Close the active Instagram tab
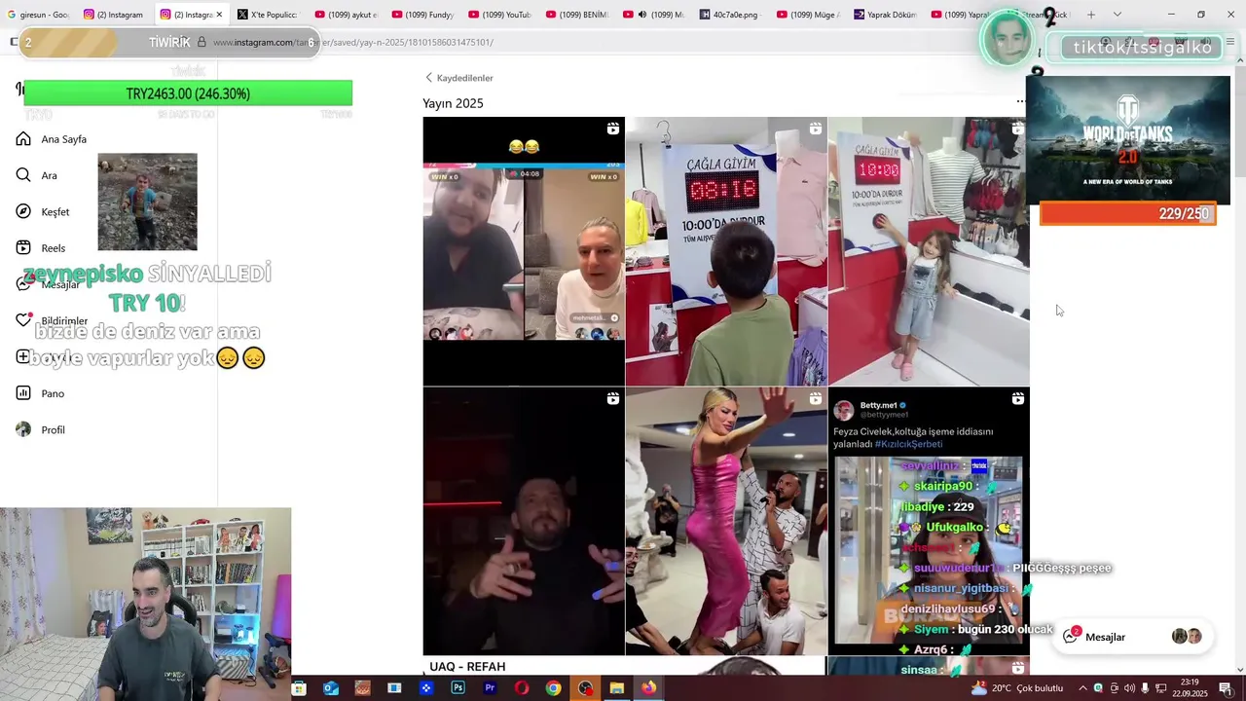The image size is (1246, 701). (219, 15)
